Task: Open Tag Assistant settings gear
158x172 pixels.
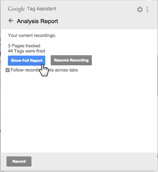Action: [x=140, y=9]
